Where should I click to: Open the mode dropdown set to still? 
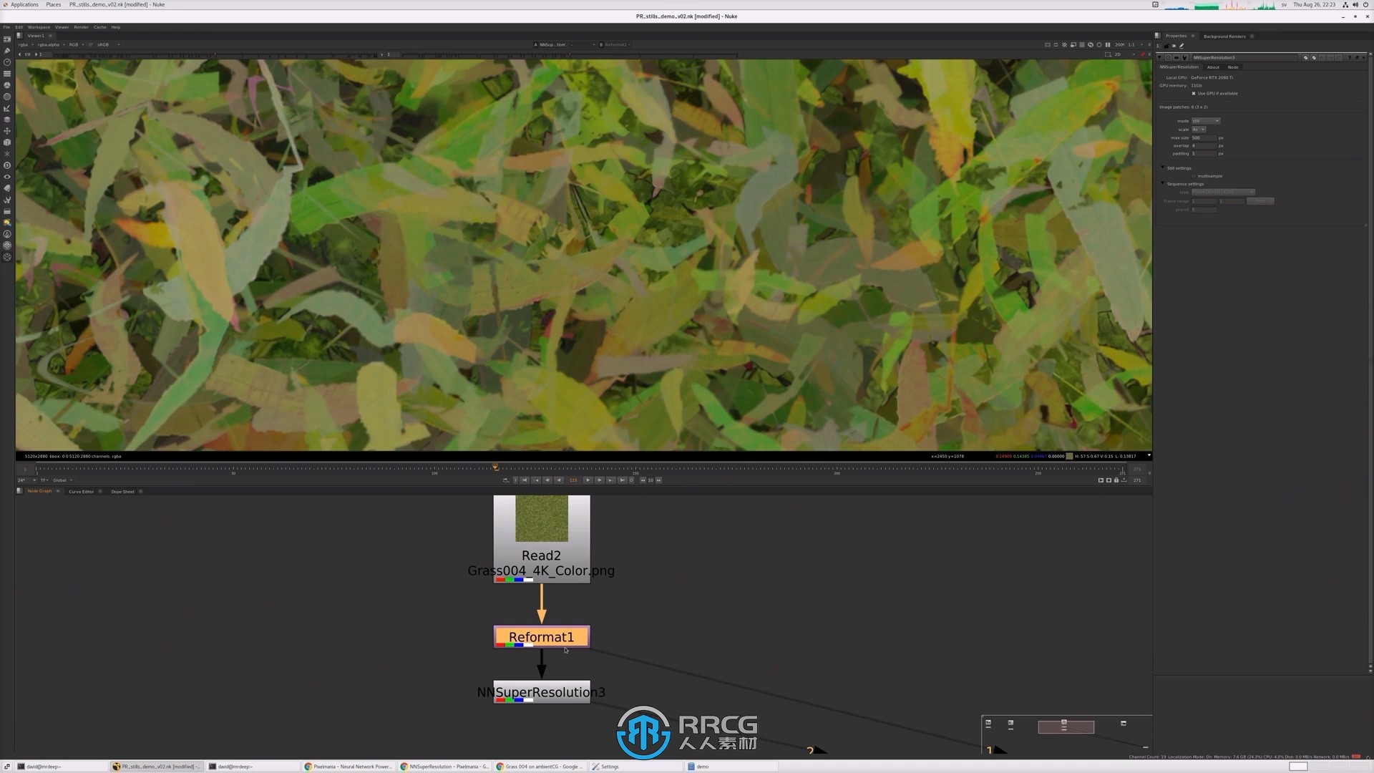[x=1205, y=121]
